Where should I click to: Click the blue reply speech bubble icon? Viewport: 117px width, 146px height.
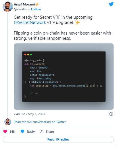[22, 131]
